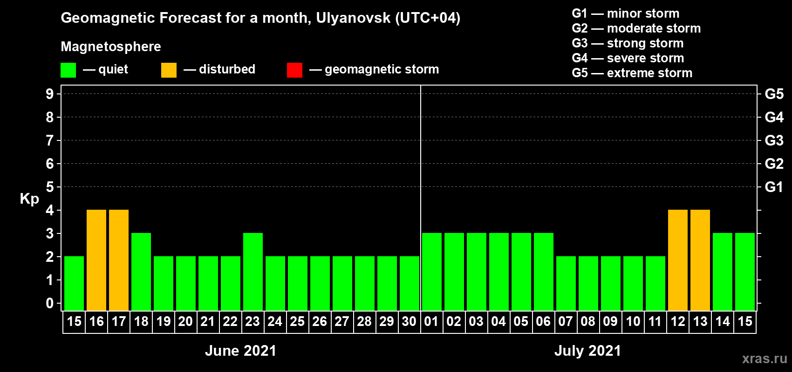This screenshot has height=372, width=792.
Task: Click the G5 label on right axis
Action: click(x=774, y=94)
